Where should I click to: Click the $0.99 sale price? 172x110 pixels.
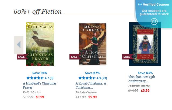(x=40, y=97)
